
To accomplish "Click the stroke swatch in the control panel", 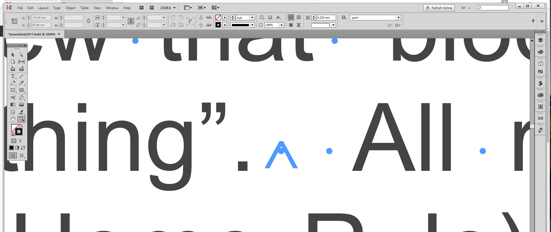I will (x=218, y=25).
